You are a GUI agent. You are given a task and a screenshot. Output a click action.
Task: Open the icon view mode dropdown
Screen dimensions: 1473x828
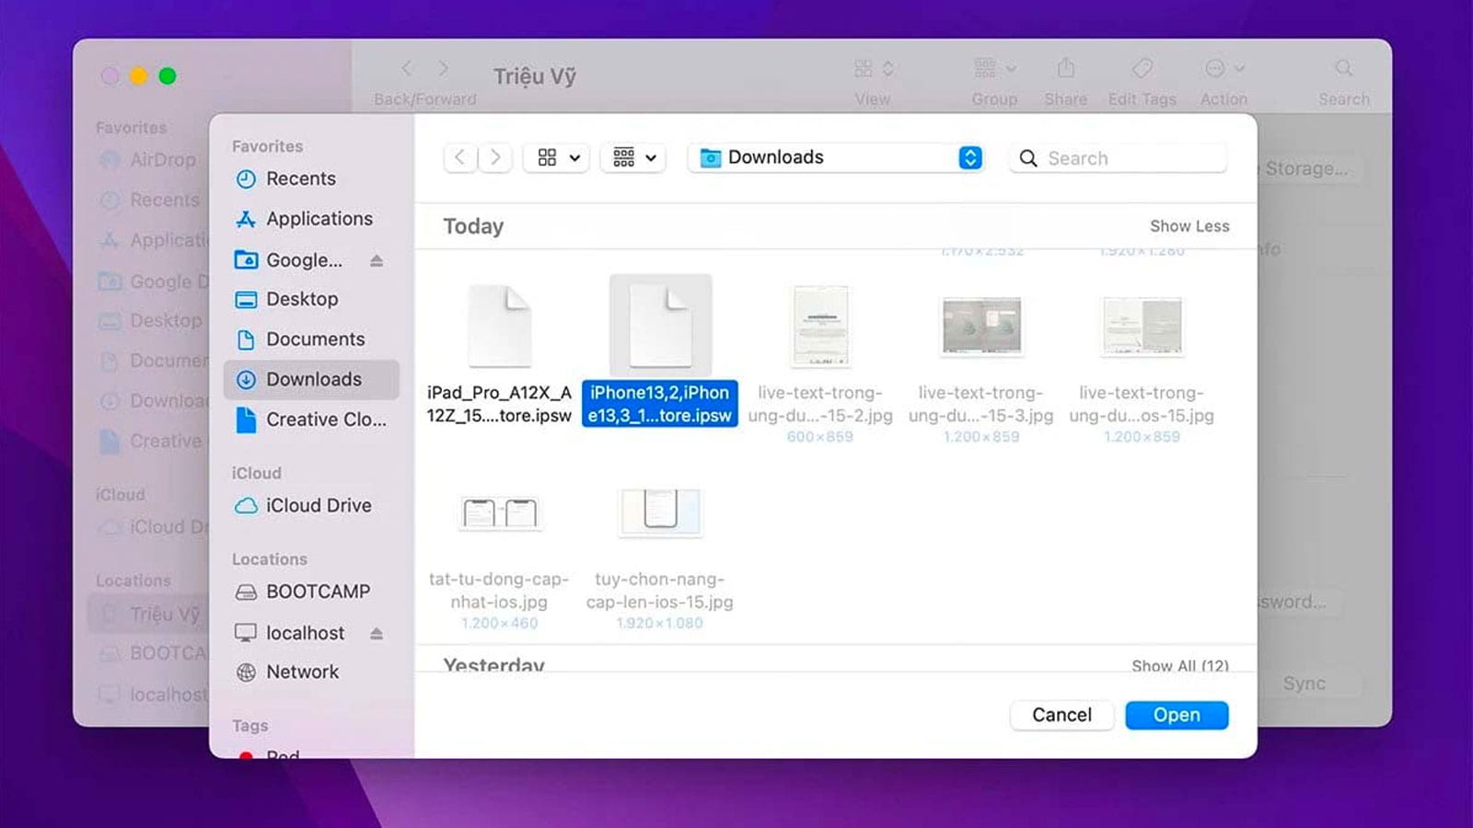click(557, 158)
